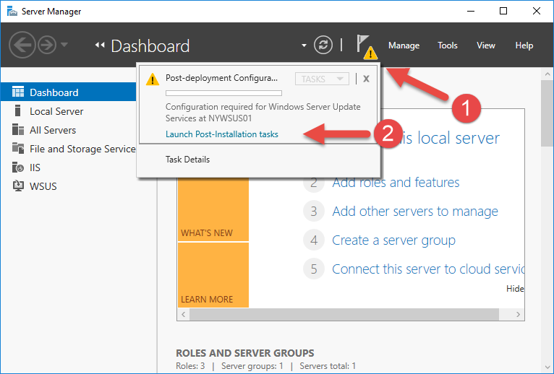554x374 pixels.
Task: Click 'Servers total: 1' summary text
Action: pos(328,366)
